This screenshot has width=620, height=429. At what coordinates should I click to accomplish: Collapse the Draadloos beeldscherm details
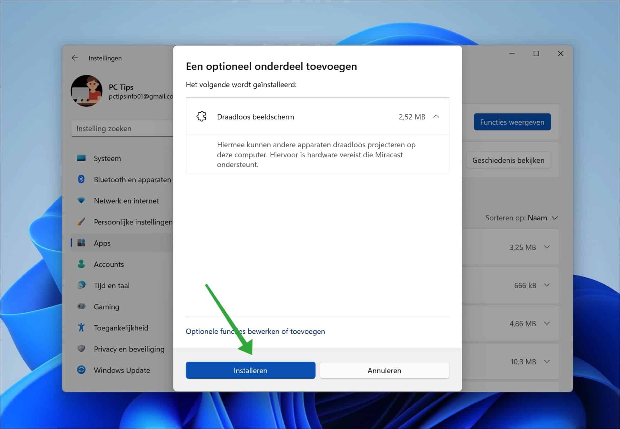pos(437,116)
